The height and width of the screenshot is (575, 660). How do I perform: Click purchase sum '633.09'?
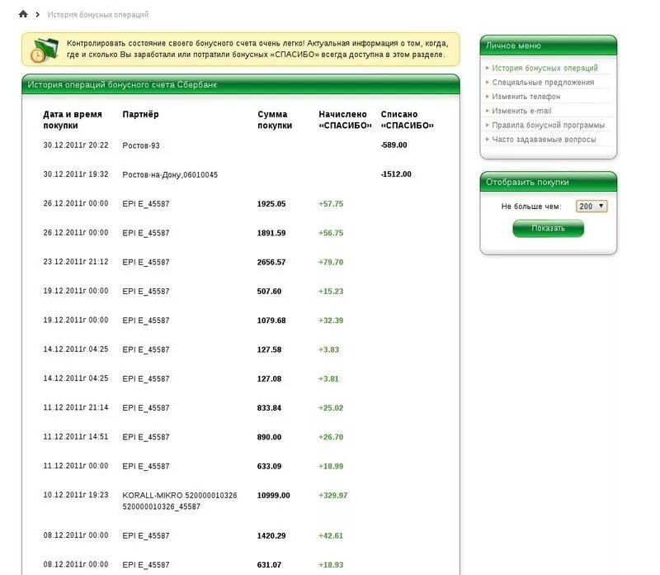coord(270,466)
